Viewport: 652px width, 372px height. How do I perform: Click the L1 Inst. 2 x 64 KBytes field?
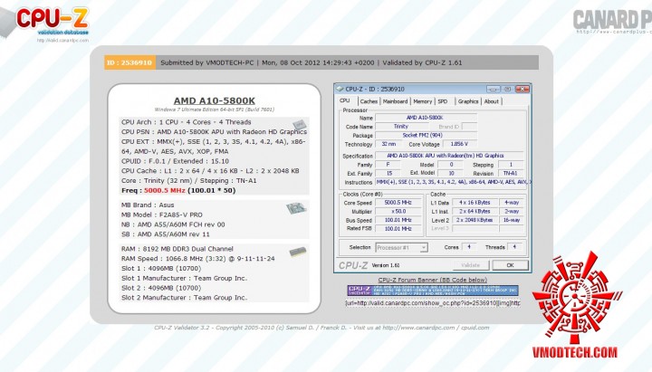475,211
